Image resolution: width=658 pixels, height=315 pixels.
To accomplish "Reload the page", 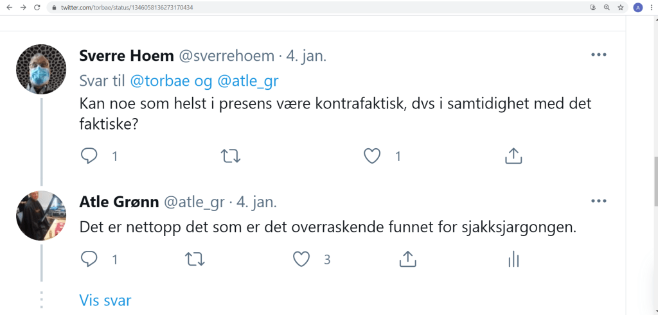I will pyautogui.click(x=37, y=8).
